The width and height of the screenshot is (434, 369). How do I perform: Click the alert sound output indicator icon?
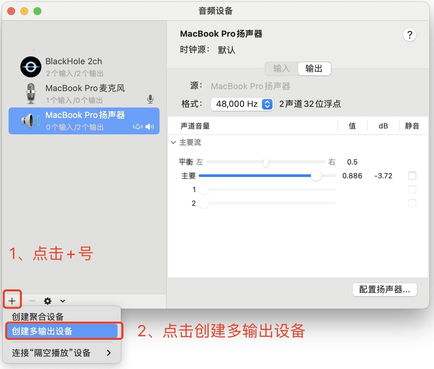pos(138,127)
